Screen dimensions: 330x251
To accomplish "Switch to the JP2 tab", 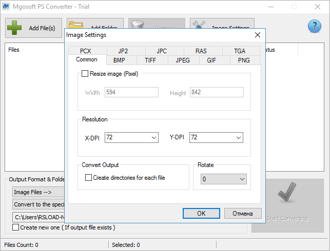I will click(x=123, y=51).
